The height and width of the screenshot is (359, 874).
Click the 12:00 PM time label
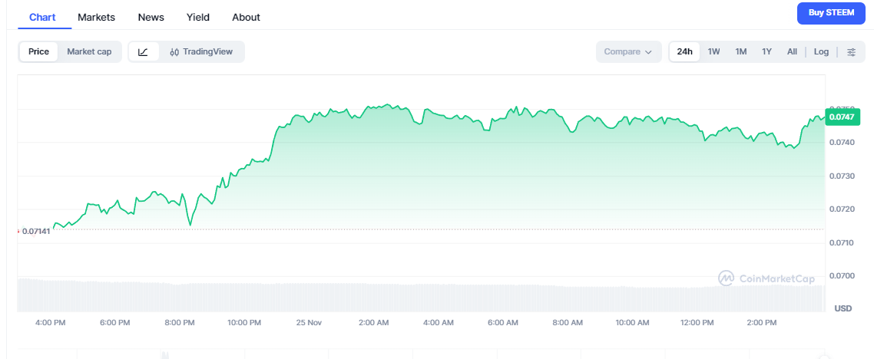(x=697, y=322)
